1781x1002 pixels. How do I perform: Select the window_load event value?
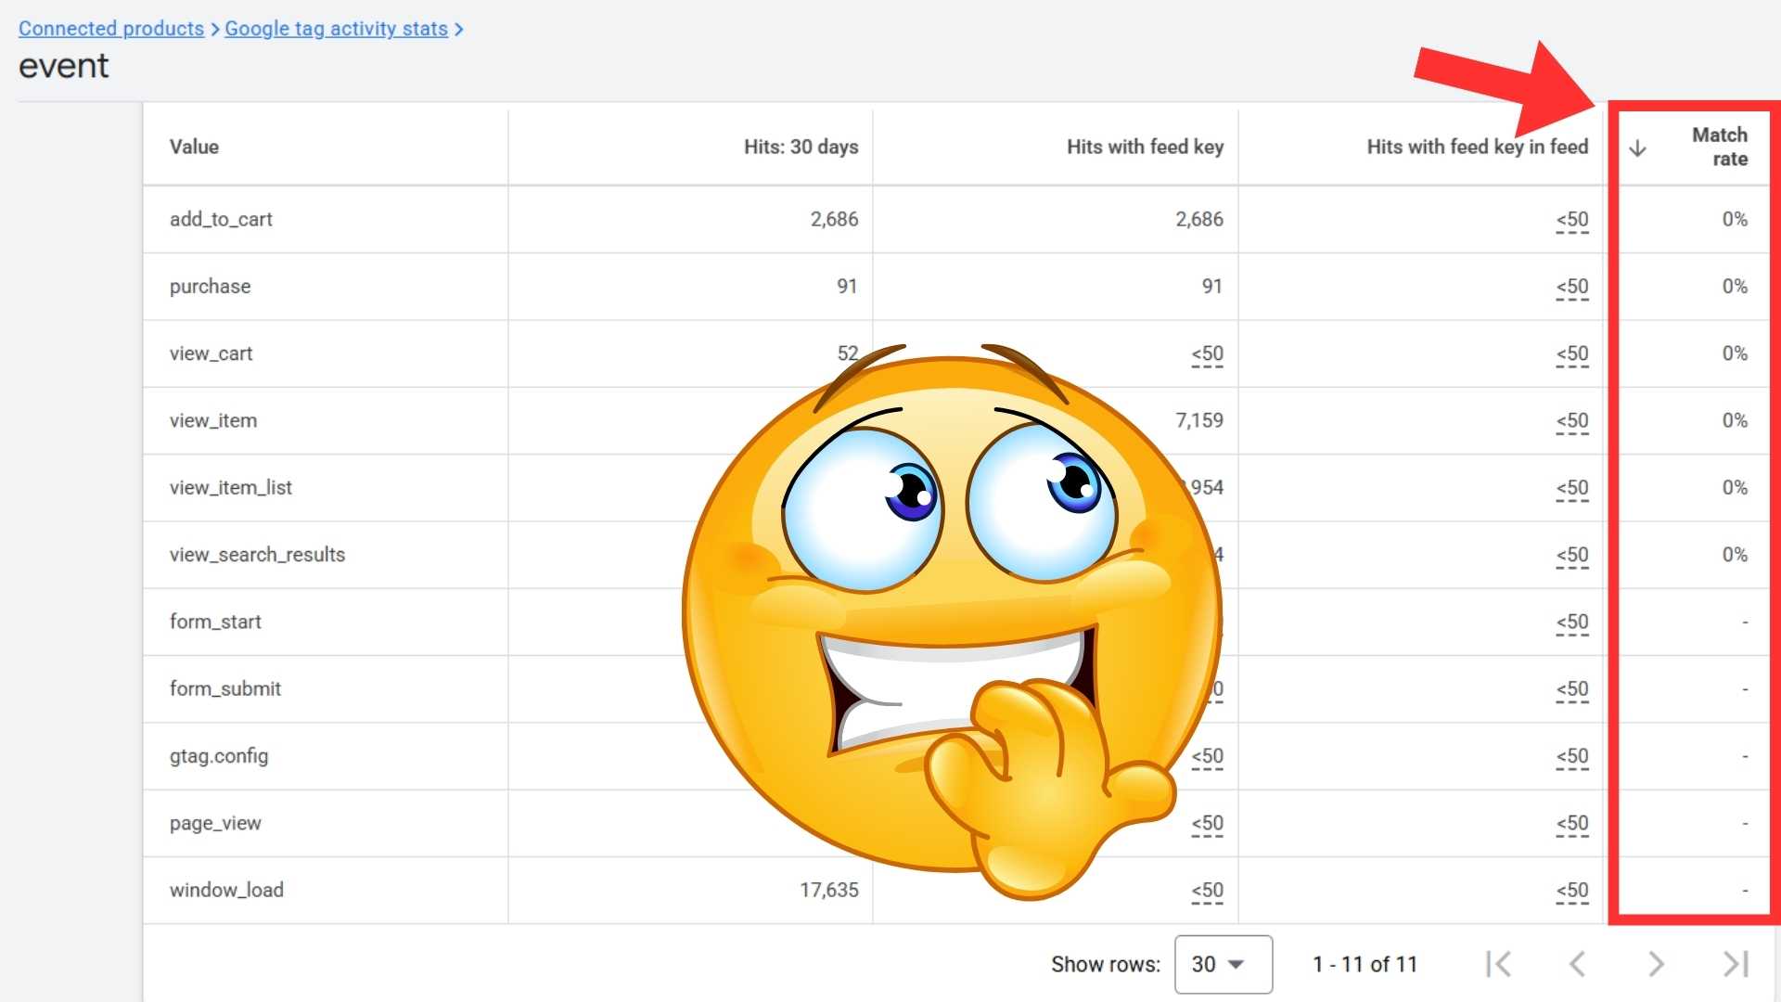(226, 890)
